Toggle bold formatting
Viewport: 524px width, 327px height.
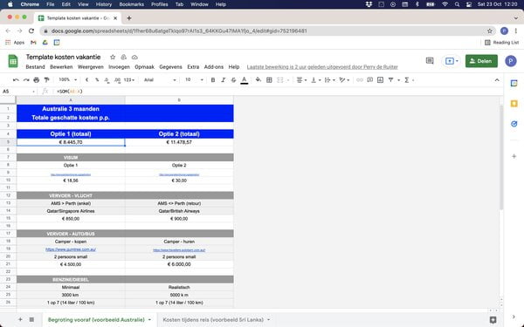(213, 80)
